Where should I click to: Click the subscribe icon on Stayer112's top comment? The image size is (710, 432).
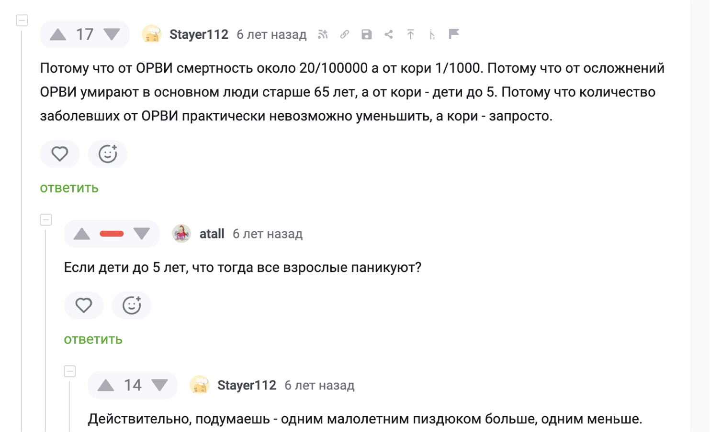pyautogui.click(x=323, y=34)
